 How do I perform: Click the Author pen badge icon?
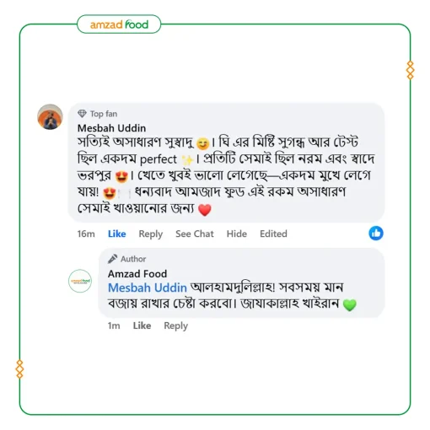click(112, 259)
